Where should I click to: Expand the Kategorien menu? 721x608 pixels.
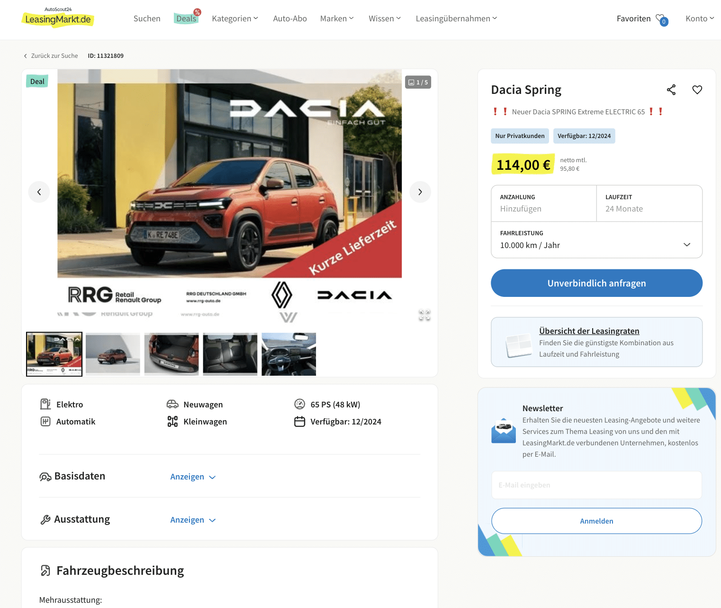[235, 18]
